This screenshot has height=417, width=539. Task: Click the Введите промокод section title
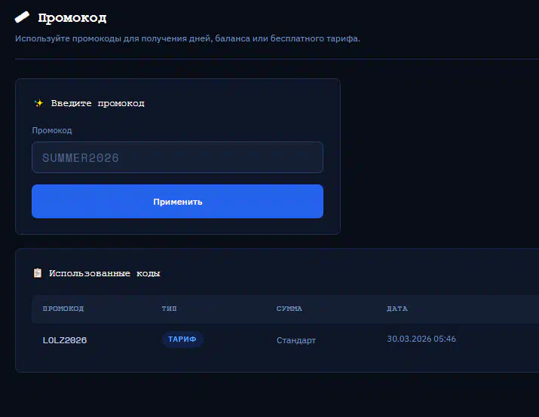(97, 103)
